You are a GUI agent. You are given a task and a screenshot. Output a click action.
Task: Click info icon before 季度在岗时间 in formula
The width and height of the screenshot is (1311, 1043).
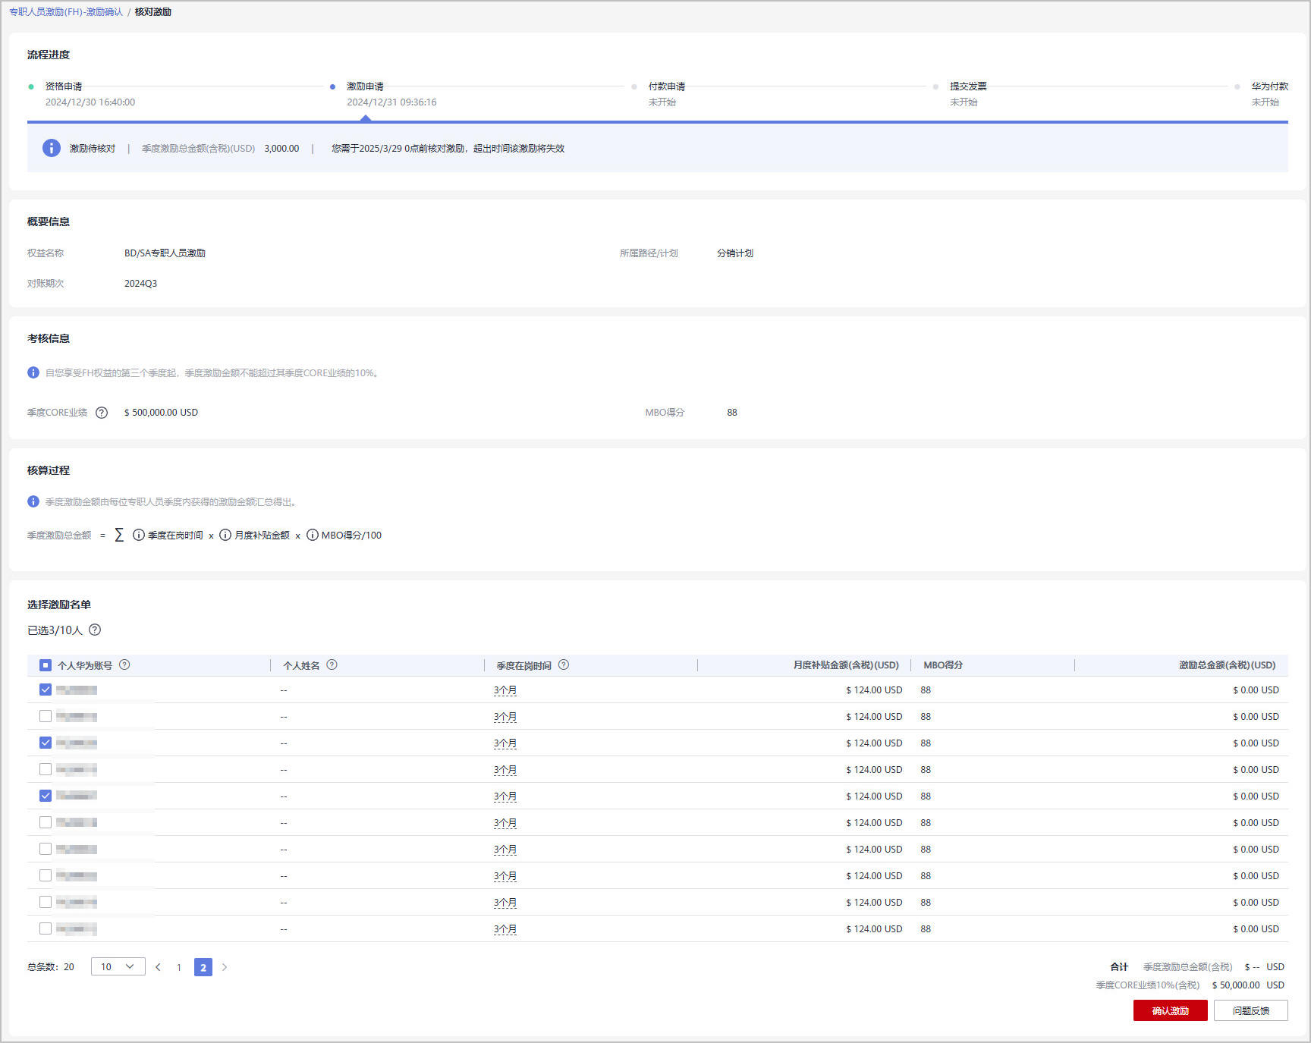pos(139,535)
